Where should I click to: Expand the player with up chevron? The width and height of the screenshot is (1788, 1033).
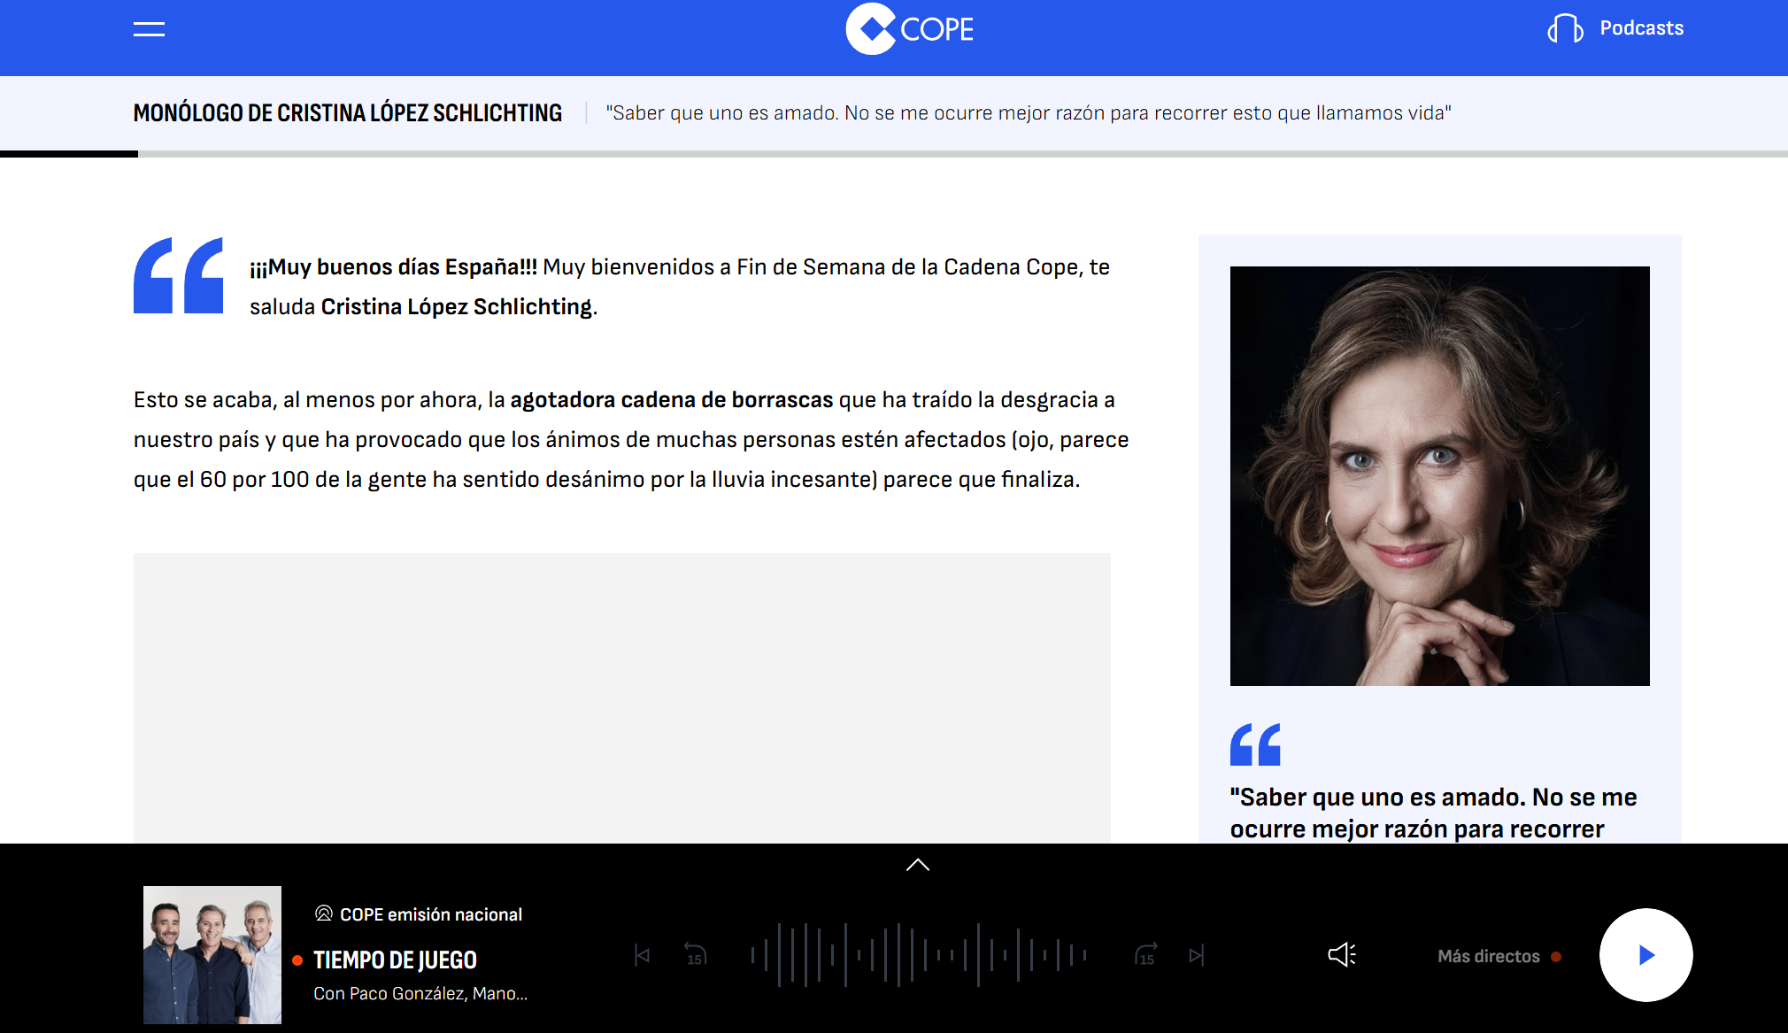pyautogui.click(x=918, y=865)
